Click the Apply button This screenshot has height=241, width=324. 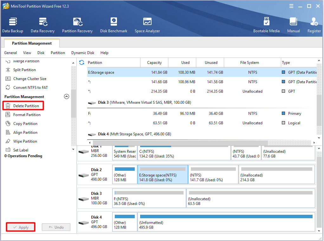tap(20, 227)
